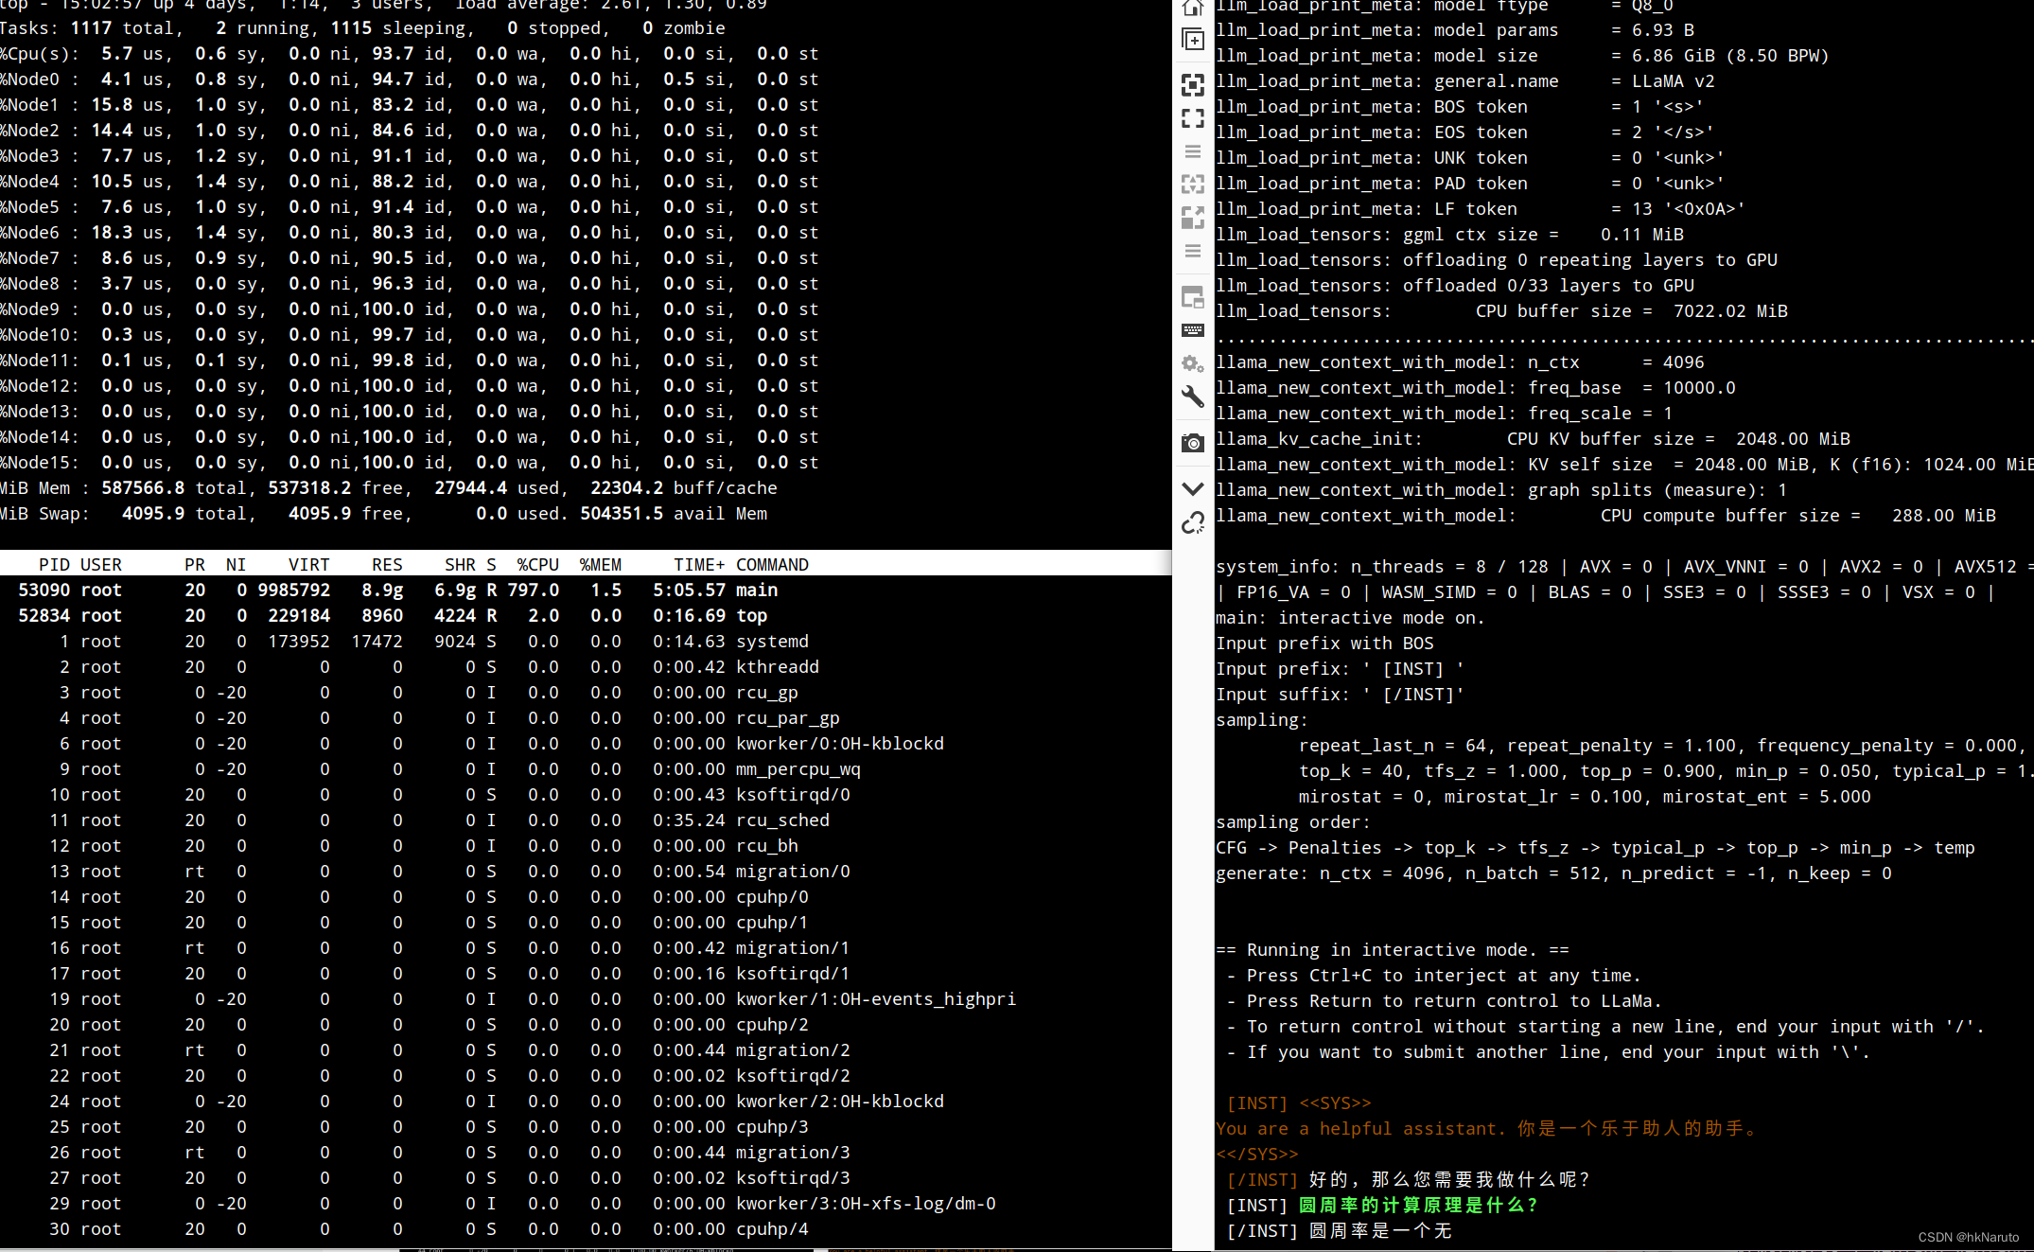Screen dimensions: 2034x1252
Task: Open a new session tab icon
Action: tap(1193, 40)
